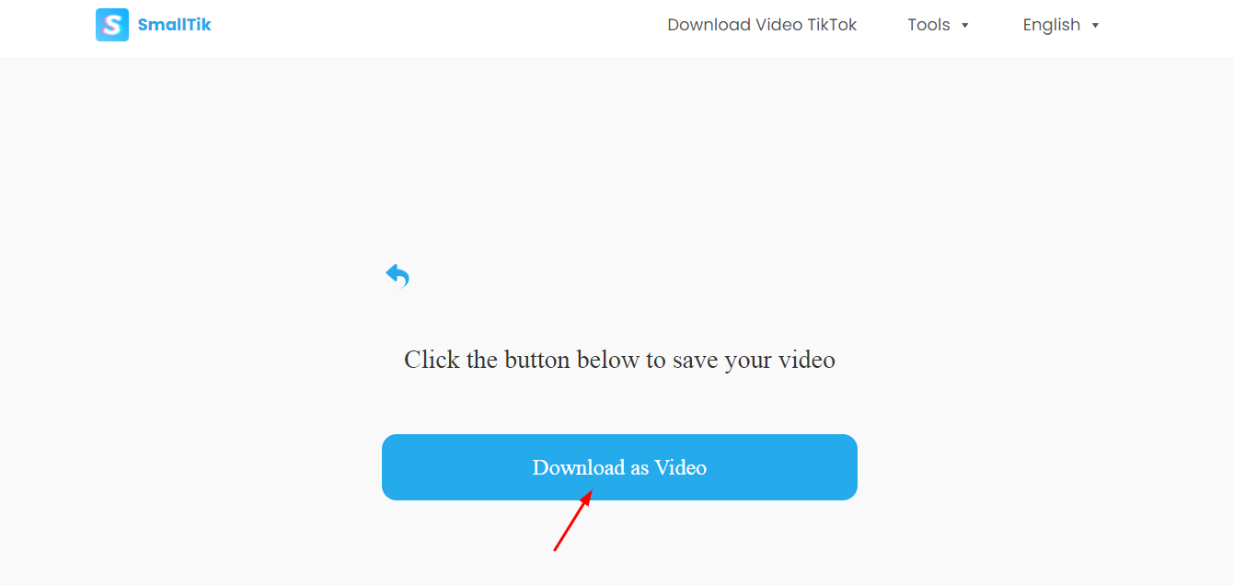Click the small triangle beside English
This screenshot has height=585, width=1233.
[x=1095, y=26]
